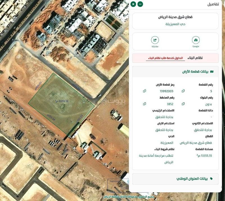Click the tag icon beside بيانات العنوان الوطني

(x=211, y=179)
